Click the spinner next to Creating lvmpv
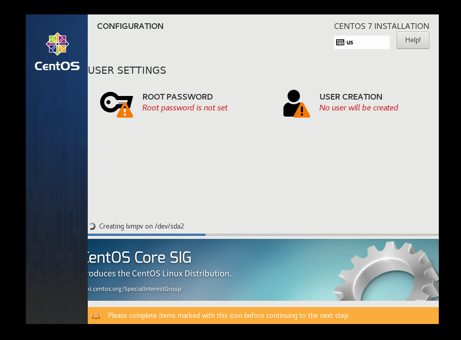This screenshot has width=461, height=340. 92,226
